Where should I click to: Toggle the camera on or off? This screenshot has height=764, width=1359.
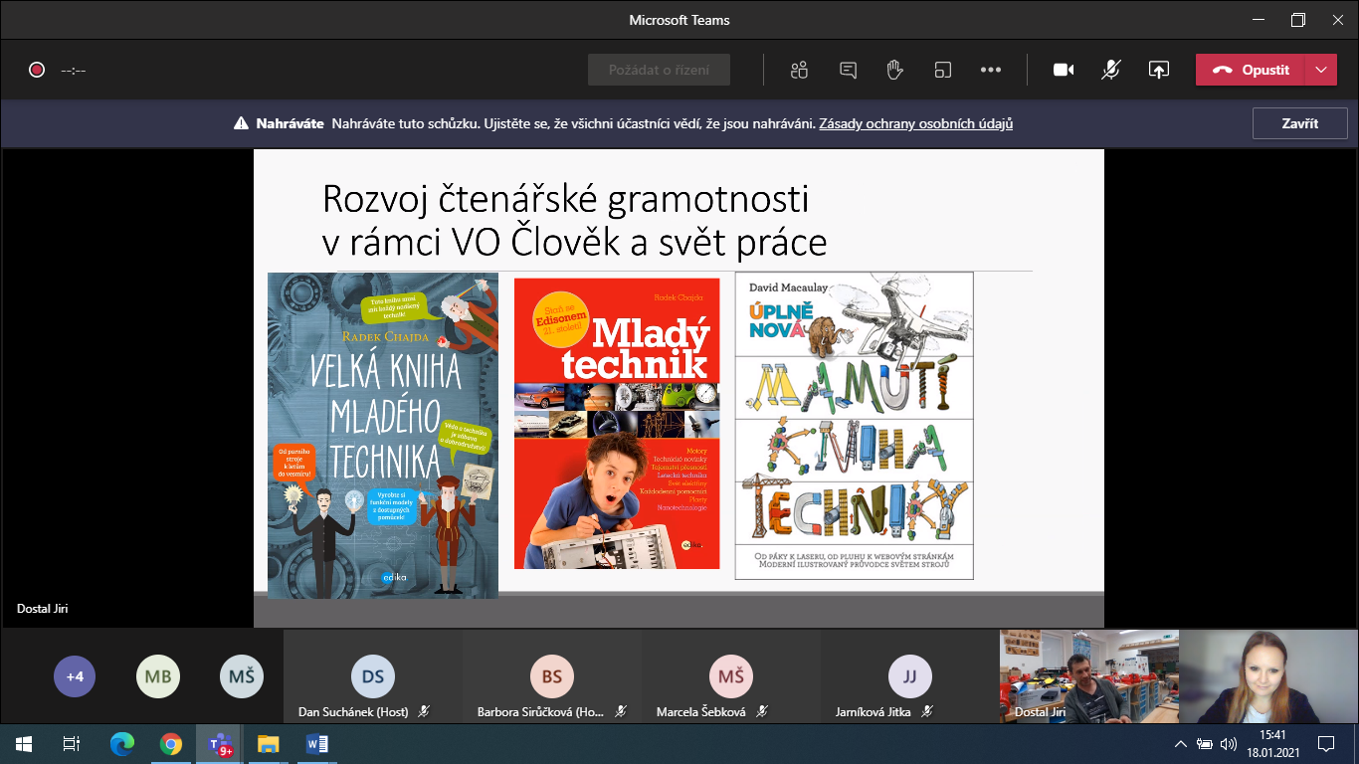[1064, 70]
